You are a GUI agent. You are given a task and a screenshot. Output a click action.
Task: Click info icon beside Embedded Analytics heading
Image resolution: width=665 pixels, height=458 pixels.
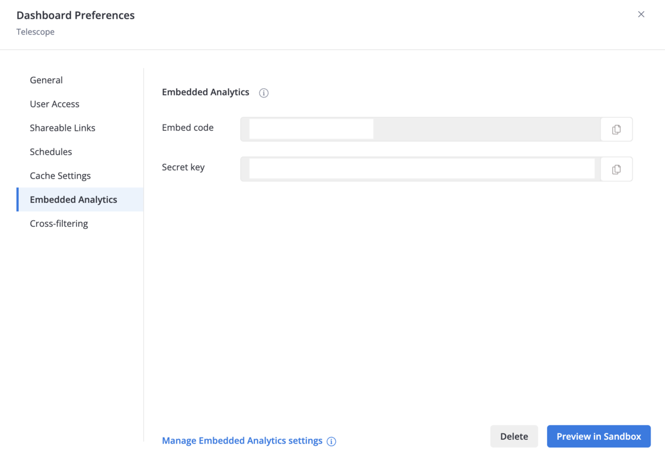coord(264,93)
